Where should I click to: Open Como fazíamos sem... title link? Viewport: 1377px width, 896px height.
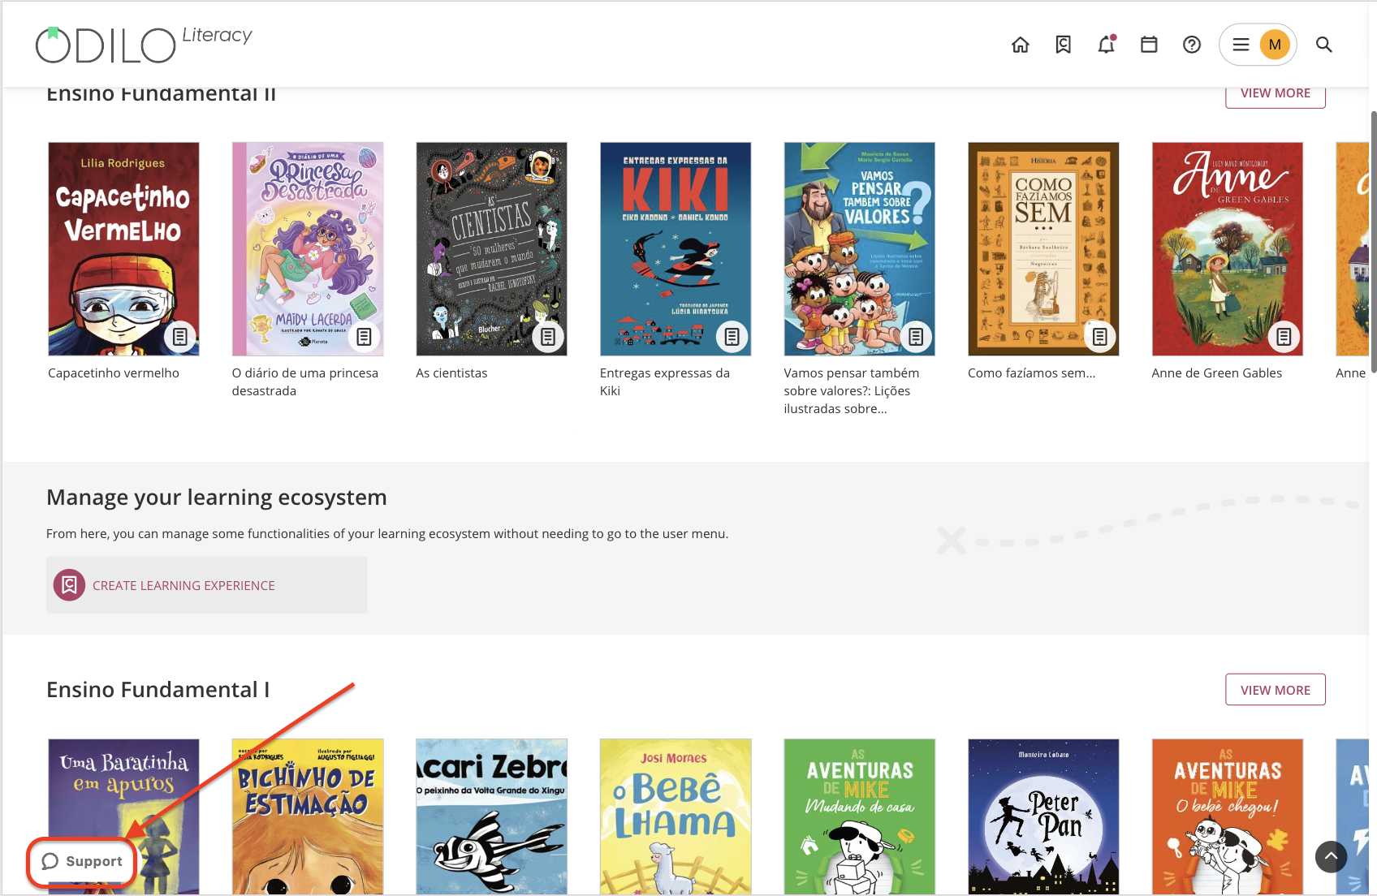(x=1031, y=373)
